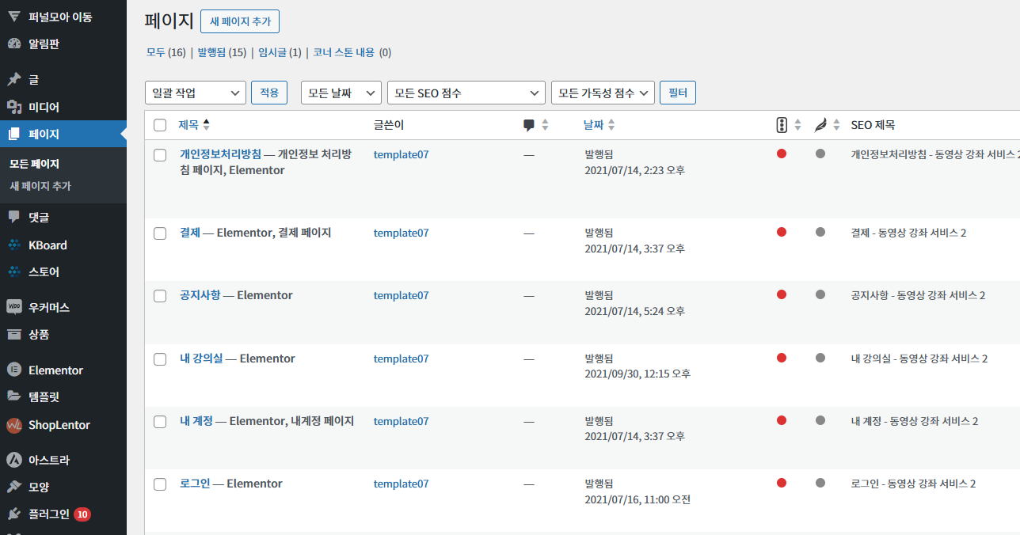Click red SEO dot in 로그인 row
This screenshot has height=535, width=1020.
[x=782, y=483]
